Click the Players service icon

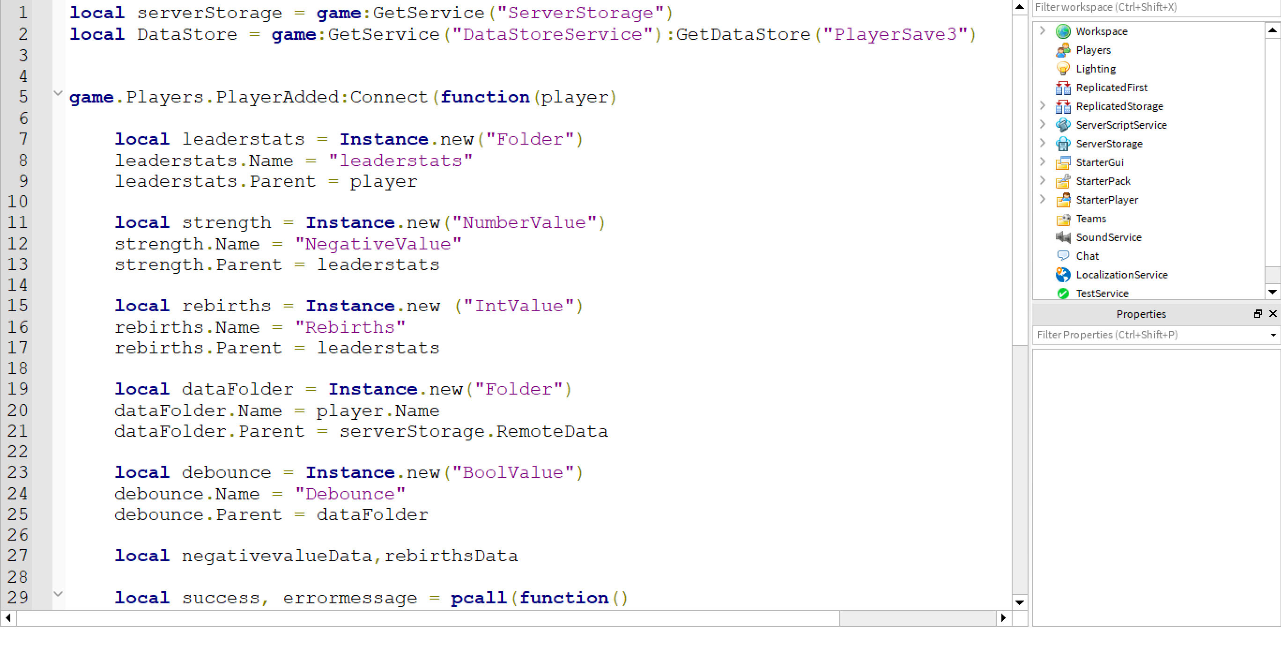(x=1063, y=50)
